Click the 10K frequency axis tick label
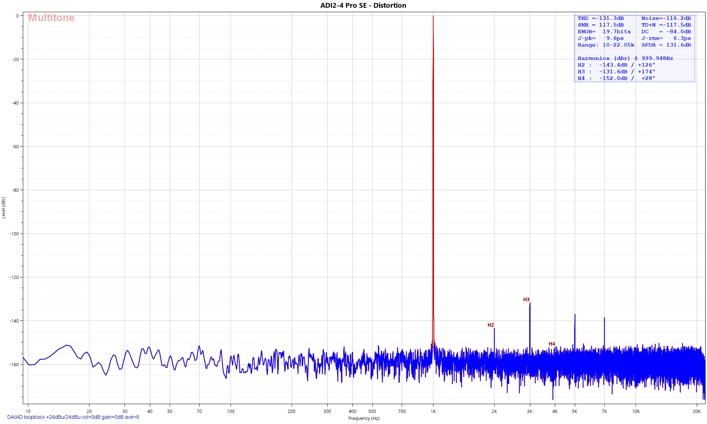This screenshot has width=707, height=424. (x=636, y=411)
